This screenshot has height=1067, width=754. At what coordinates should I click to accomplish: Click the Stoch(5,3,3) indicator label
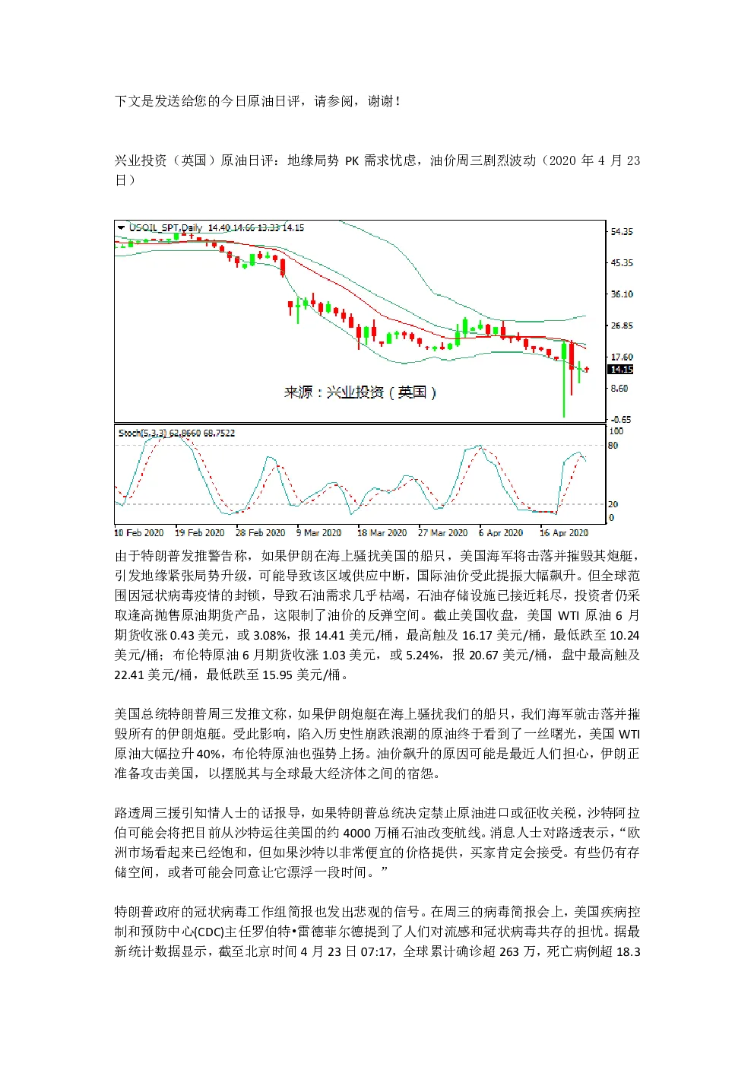(x=142, y=433)
